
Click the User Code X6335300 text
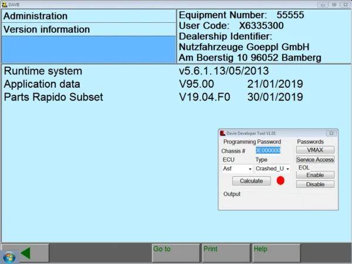pos(231,26)
